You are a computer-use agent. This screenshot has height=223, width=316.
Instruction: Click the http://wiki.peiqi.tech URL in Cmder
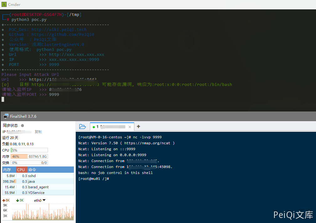(x=59, y=30)
